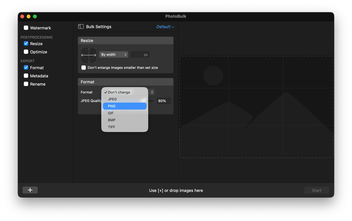Open the By width resize mode dropdown
The width and height of the screenshot is (352, 221).
(x=114, y=54)
